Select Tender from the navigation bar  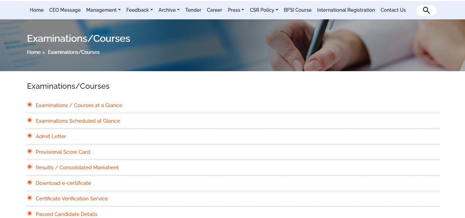[193, 10]
